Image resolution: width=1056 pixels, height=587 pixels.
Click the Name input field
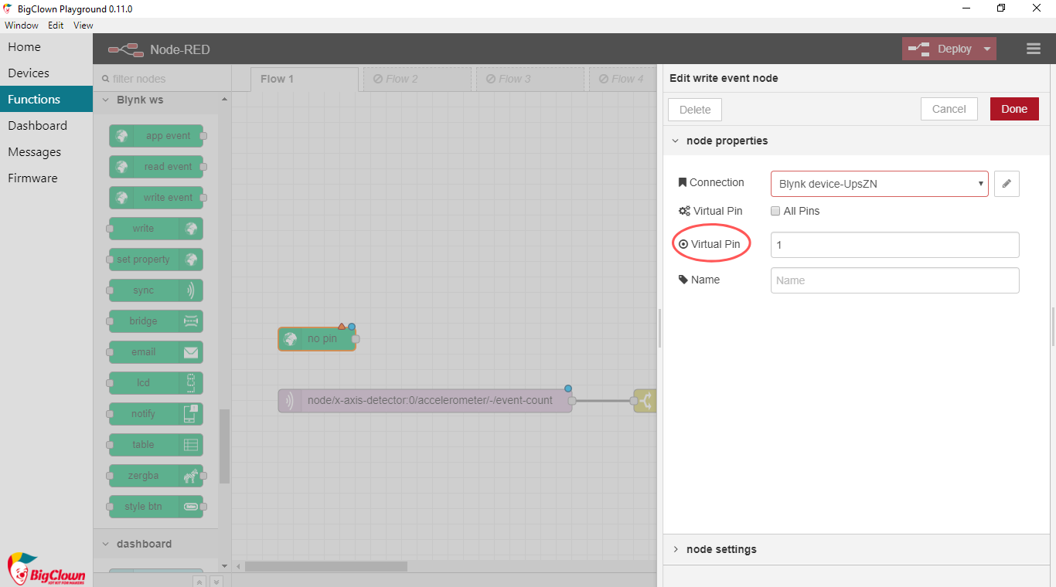coord(895,280)
